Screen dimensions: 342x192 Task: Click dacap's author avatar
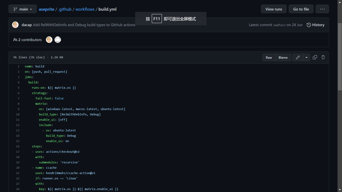pos(15,25)
